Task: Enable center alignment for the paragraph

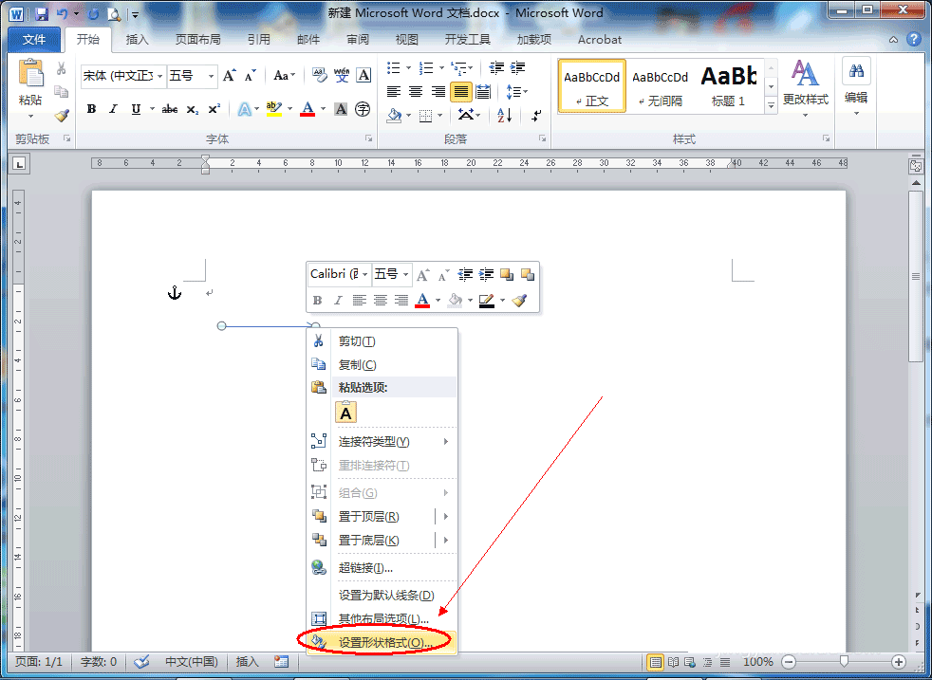Action: pyautogui.click(x=416, y=91)
